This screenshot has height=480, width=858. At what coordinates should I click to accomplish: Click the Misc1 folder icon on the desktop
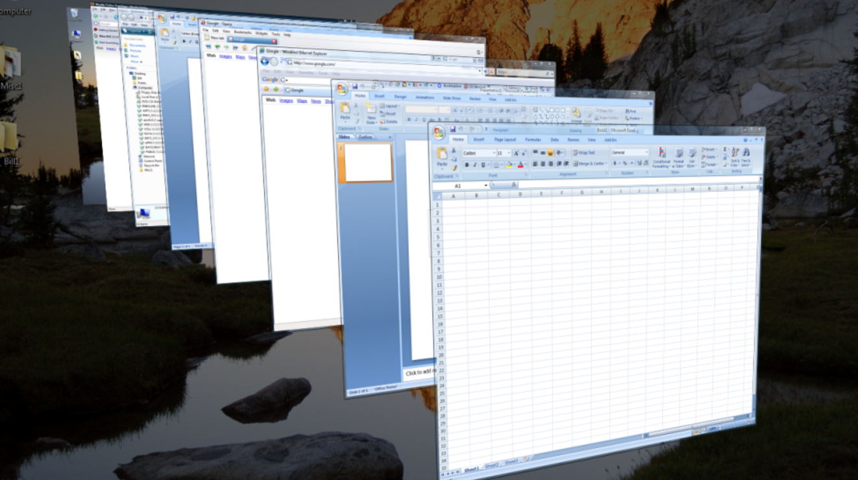pos(10,63)
